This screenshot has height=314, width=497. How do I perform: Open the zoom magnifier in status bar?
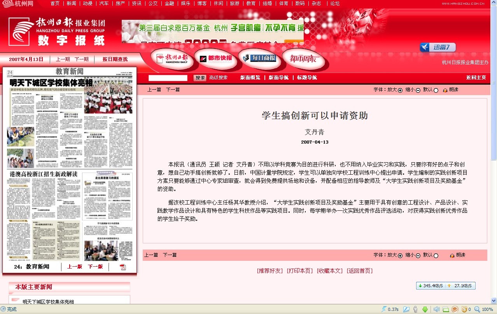click(477, 309)
